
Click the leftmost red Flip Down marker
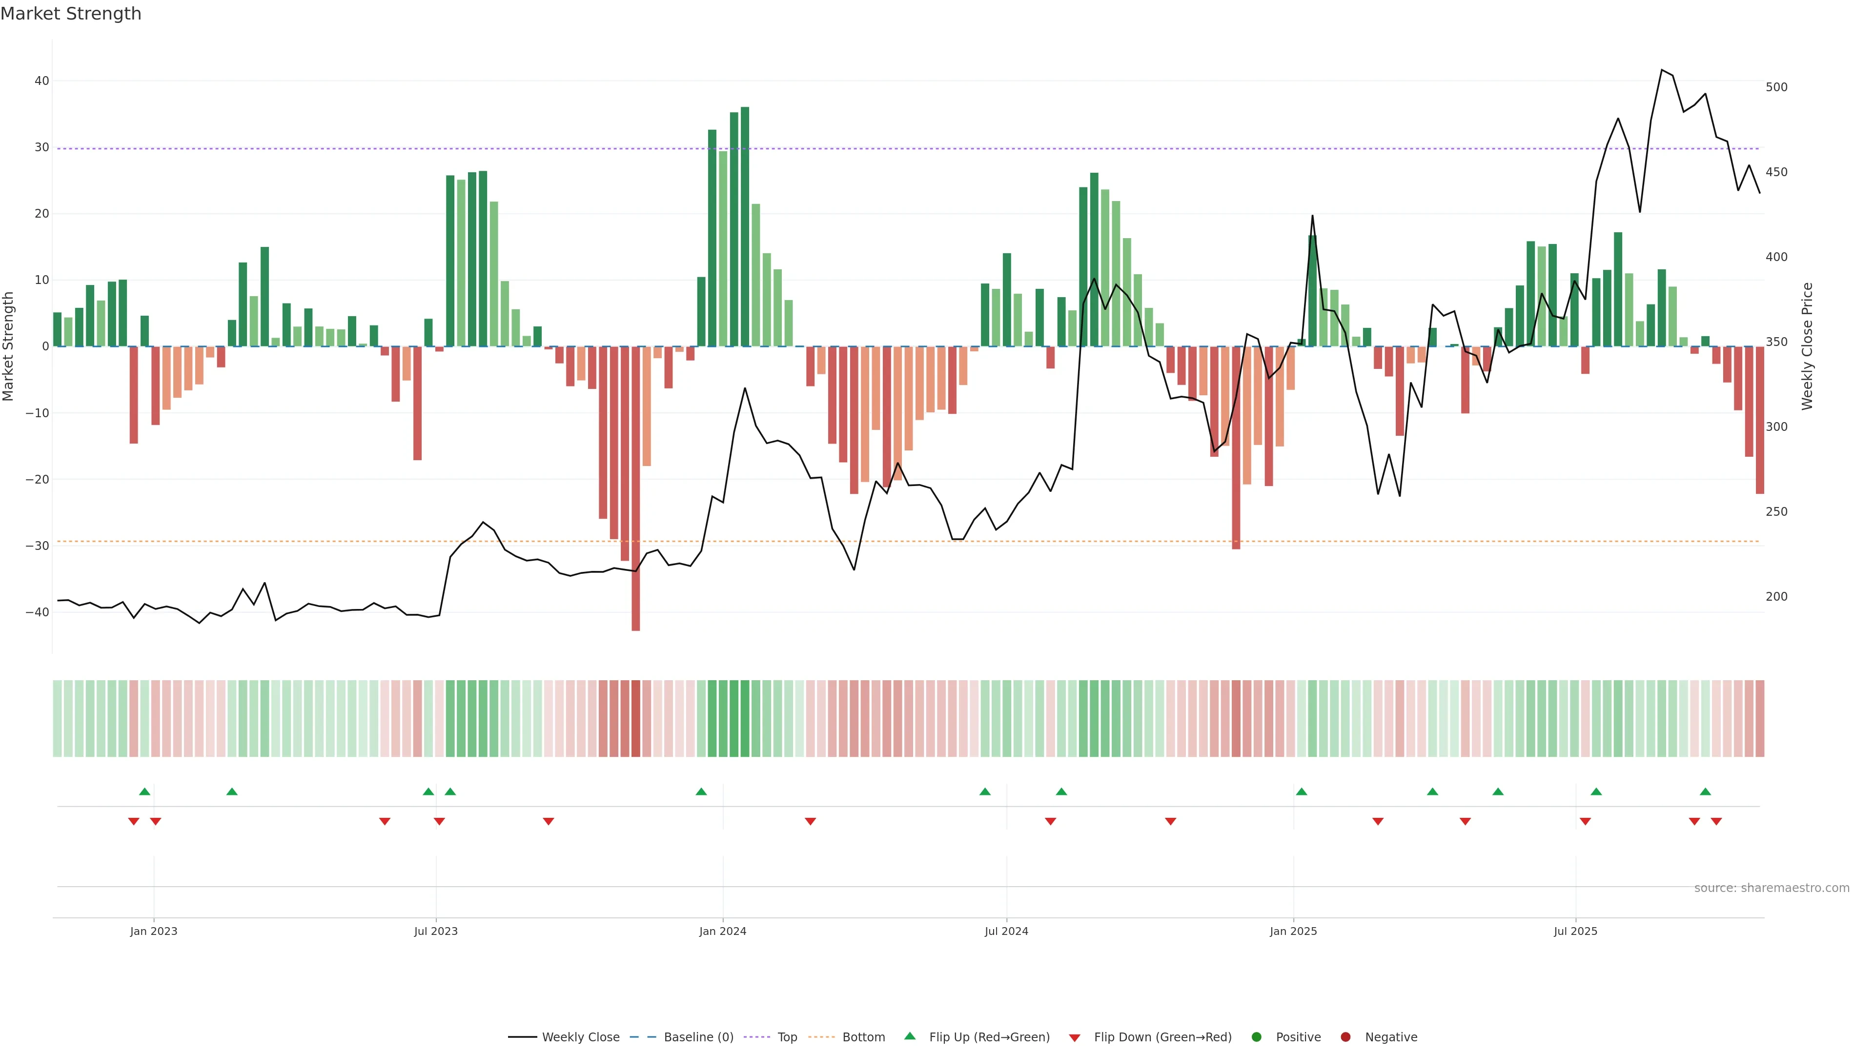[x=134, y=821]
